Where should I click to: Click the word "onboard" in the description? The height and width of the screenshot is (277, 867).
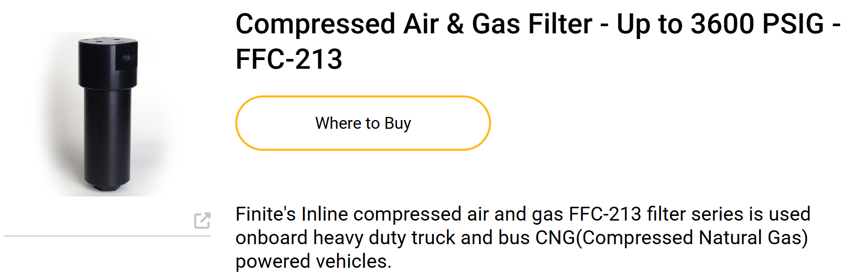pyautogui.click(x=272, y=238)
